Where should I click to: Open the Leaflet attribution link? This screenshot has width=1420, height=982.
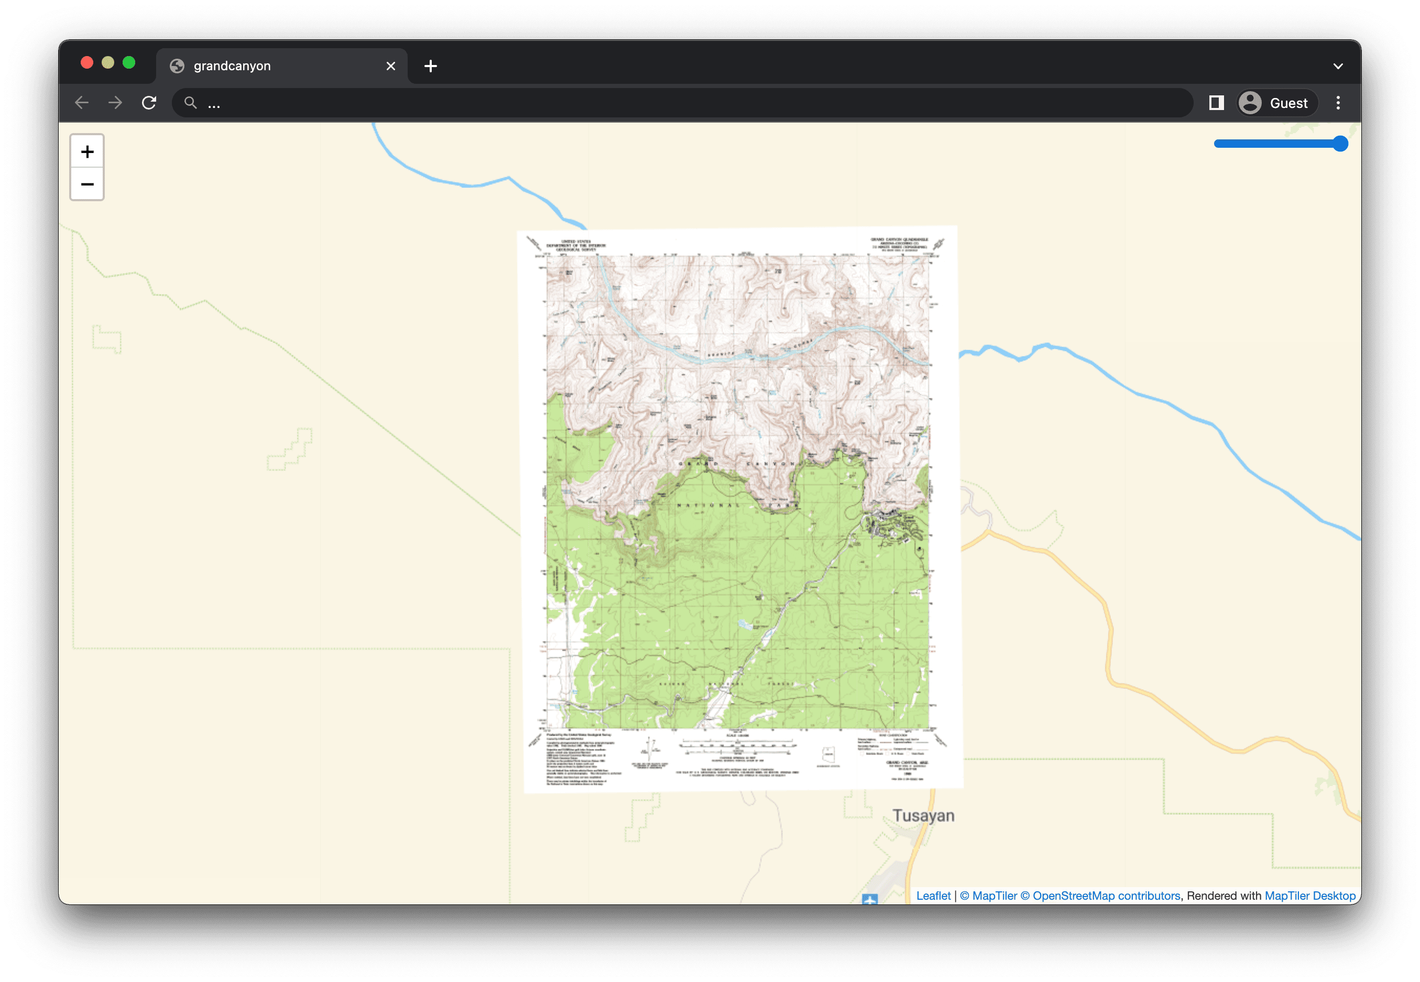[933, 896]
